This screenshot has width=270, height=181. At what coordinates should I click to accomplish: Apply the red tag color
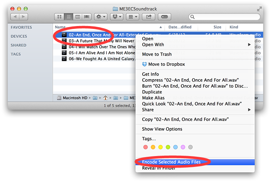[x=146, y=147]
